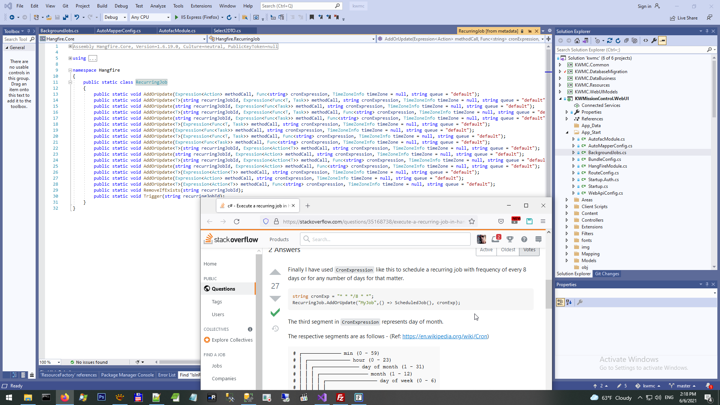Expand the Controllers folder
The width and height of the screenshot is (720, 405).
[567, 220]
